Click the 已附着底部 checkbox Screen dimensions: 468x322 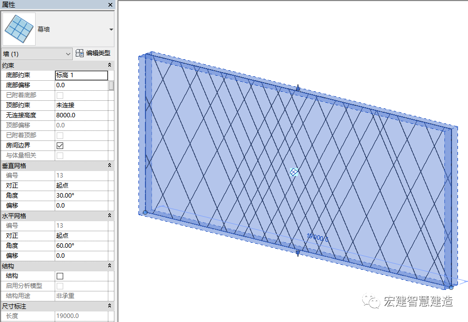[x=60, y=95]
